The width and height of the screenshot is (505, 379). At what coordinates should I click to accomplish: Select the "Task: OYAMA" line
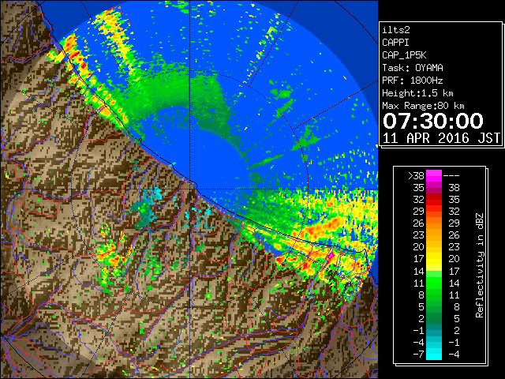tap(413, 68)
